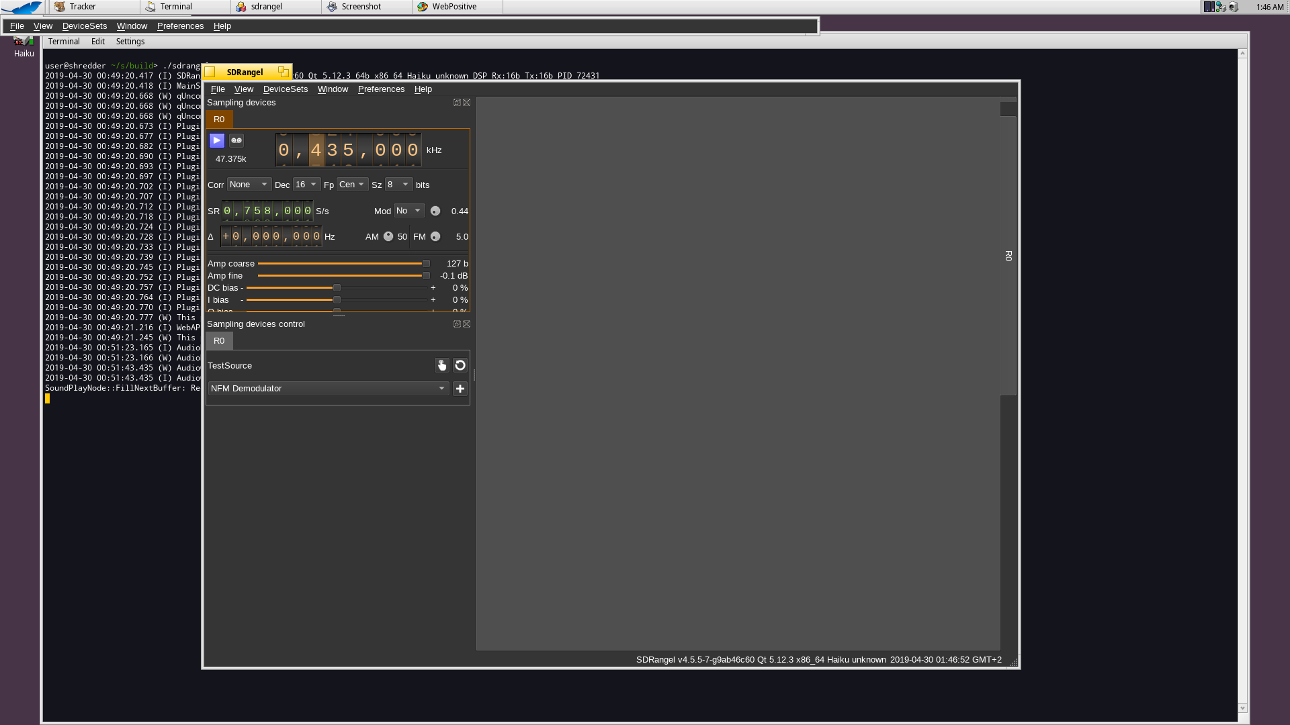Viewport: 1290px width, 725px height.
Task: Click the sample rate SR dial
Action: tap(267, 211)
